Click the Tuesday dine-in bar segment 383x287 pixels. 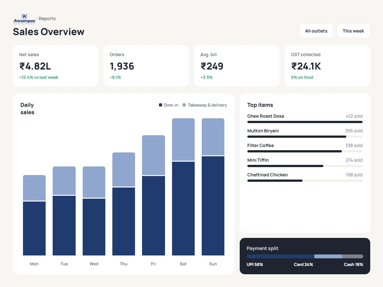(64, 225)
